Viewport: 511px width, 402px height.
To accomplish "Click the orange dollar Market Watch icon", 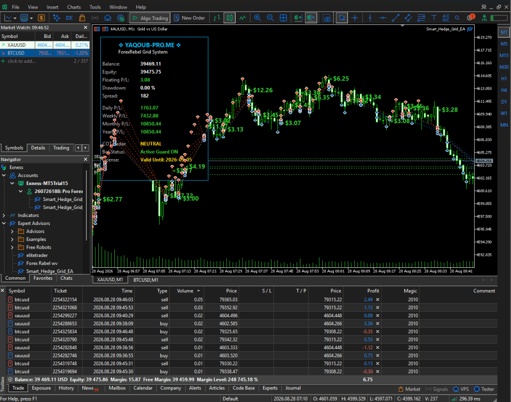I will (x=41, y=18).
